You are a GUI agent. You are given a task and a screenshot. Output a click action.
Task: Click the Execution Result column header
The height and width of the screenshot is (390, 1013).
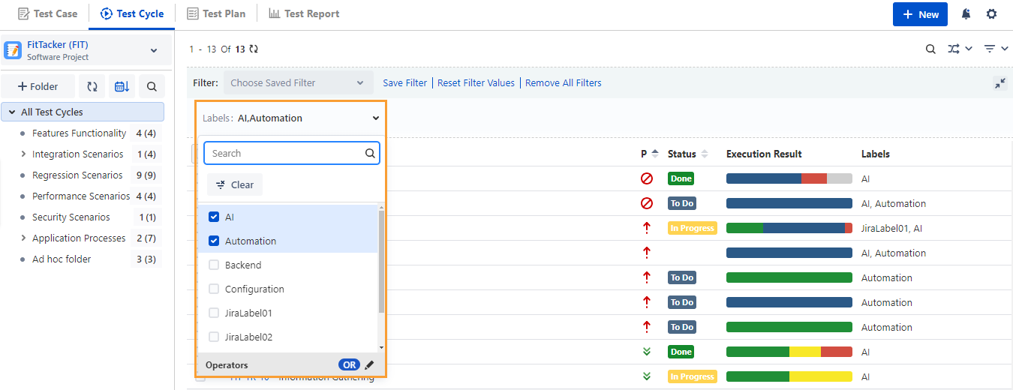click(764, 154)
